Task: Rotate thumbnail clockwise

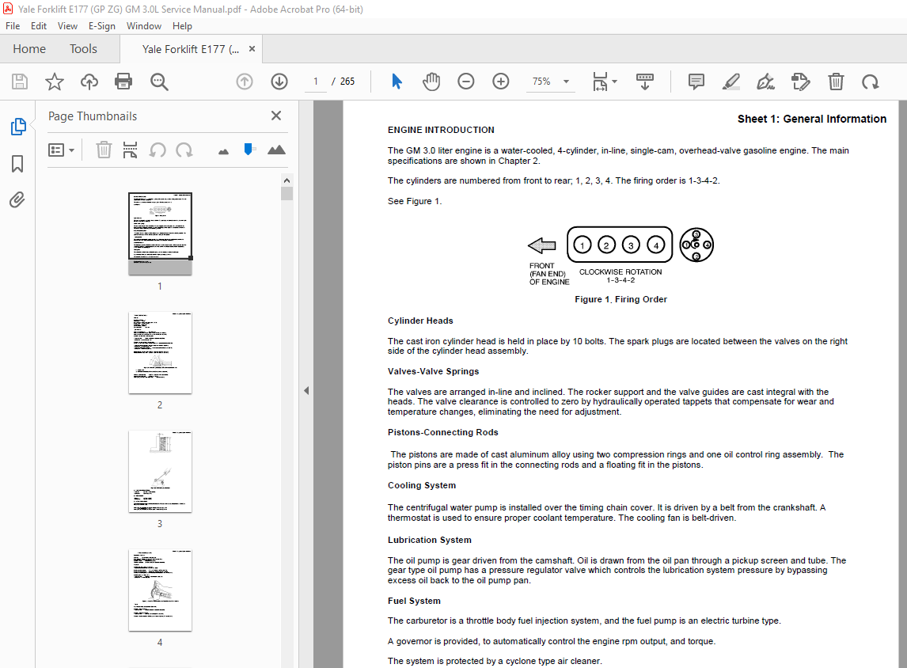Action: 184,150
